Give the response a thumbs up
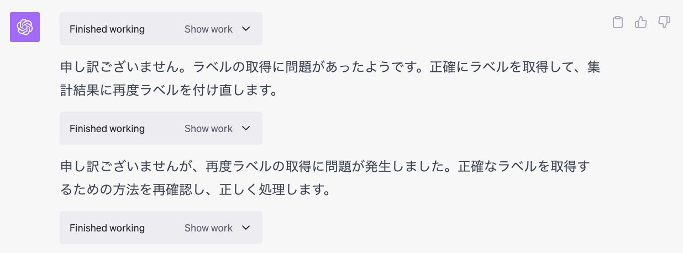The image size is (683, 253). click(641, 22)
